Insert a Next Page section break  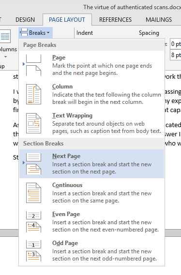(91, 164)
